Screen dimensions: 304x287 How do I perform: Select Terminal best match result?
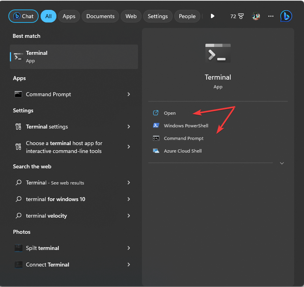click(x=74, y=57)
